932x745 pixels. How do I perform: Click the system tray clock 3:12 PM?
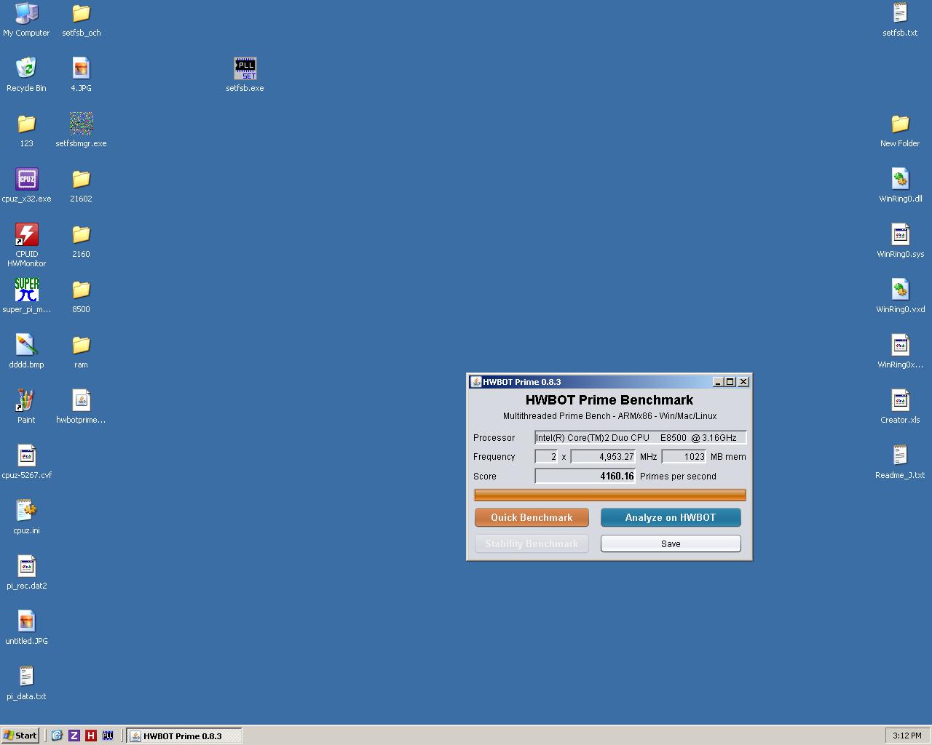tap(907, 736)
